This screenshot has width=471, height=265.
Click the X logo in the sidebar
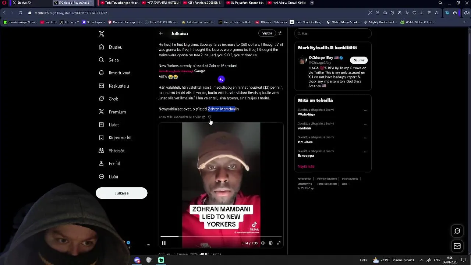tap(102, 34)
